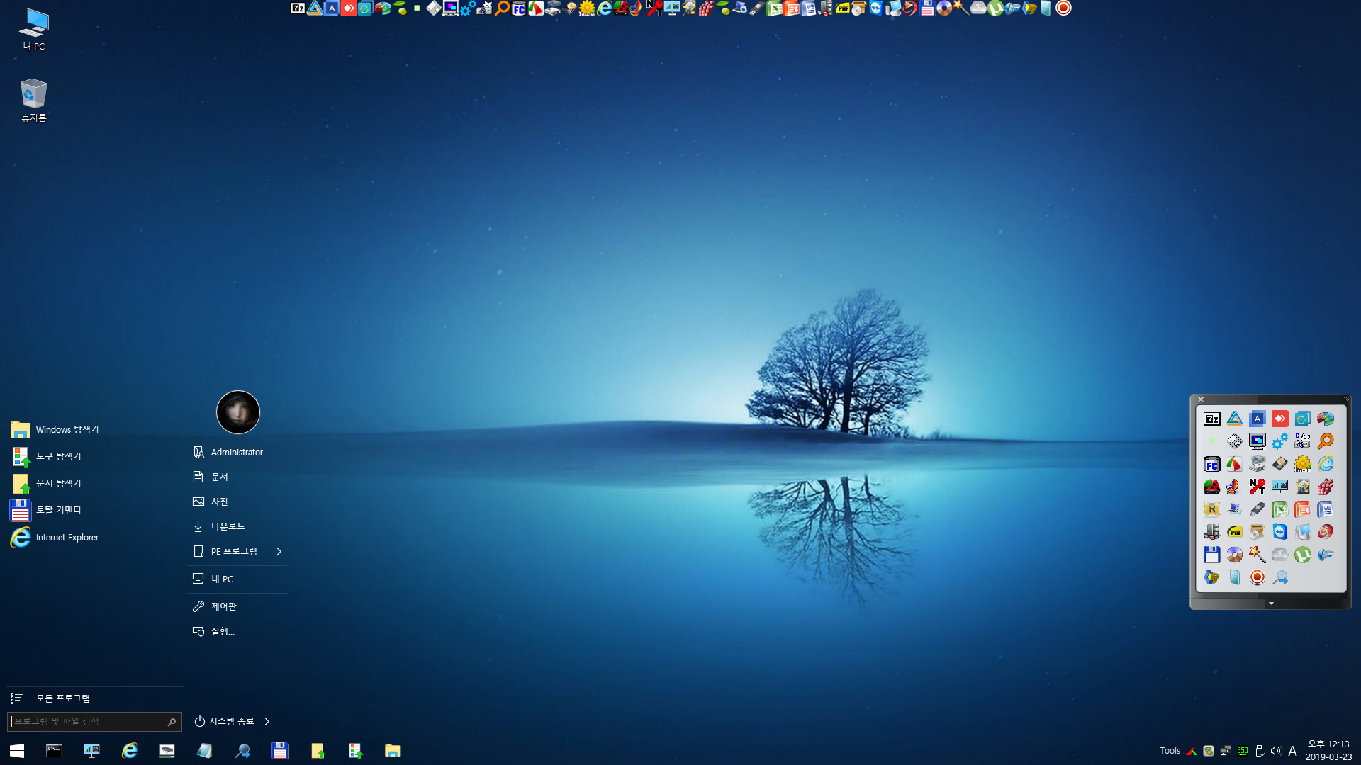The image size is (1361, 765).
Task: Open the red AnyDesk icon in top dock
Action: (x=349, y=8)
